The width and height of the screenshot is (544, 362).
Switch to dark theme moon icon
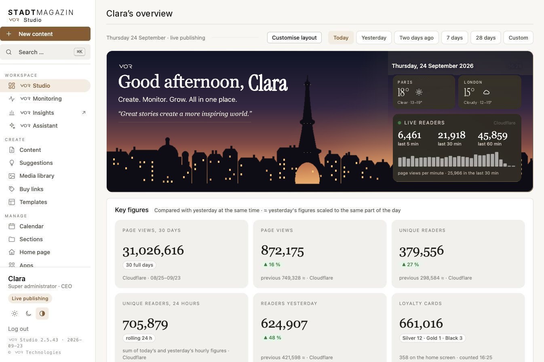(28, 314)
